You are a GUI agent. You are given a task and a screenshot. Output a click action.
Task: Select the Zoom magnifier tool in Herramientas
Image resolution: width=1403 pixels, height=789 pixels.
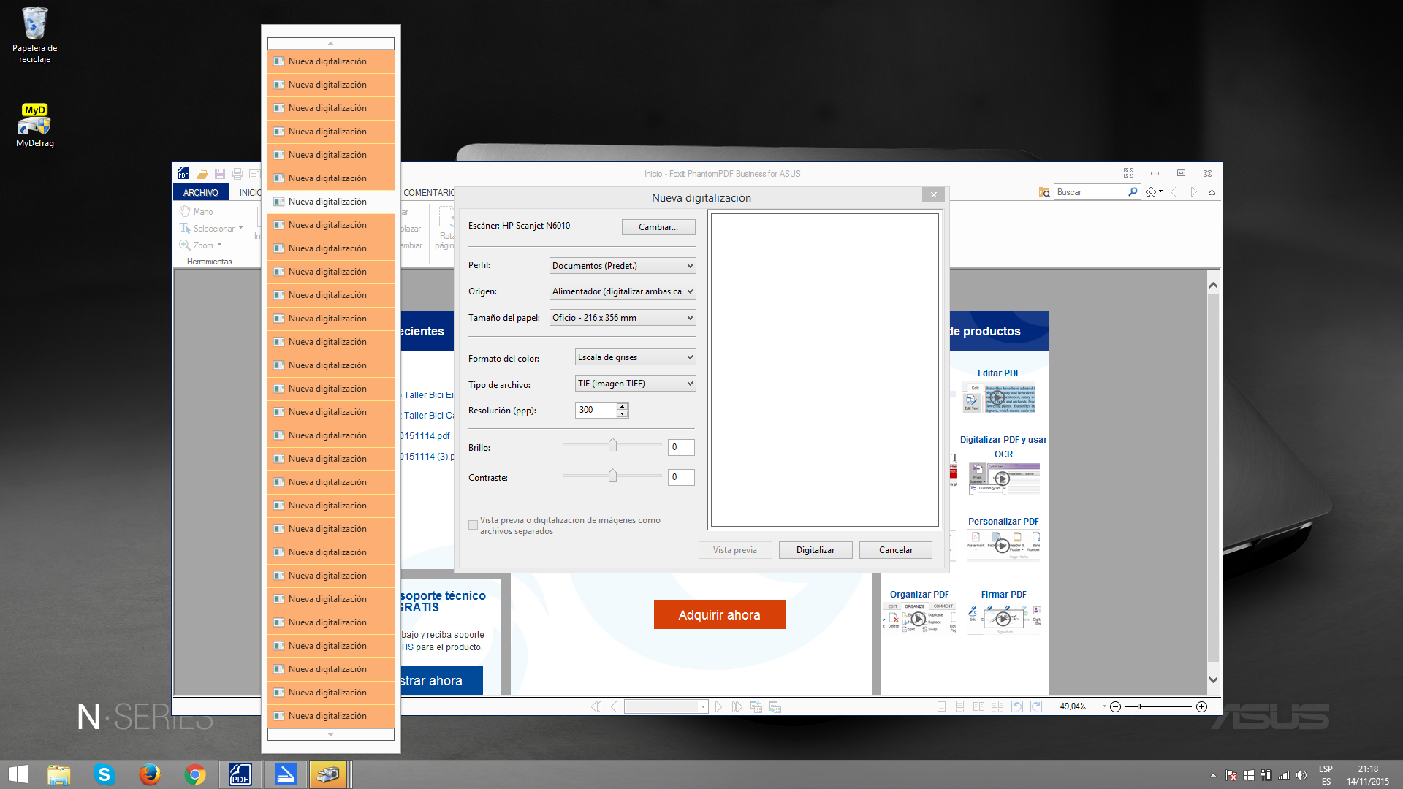197,245
